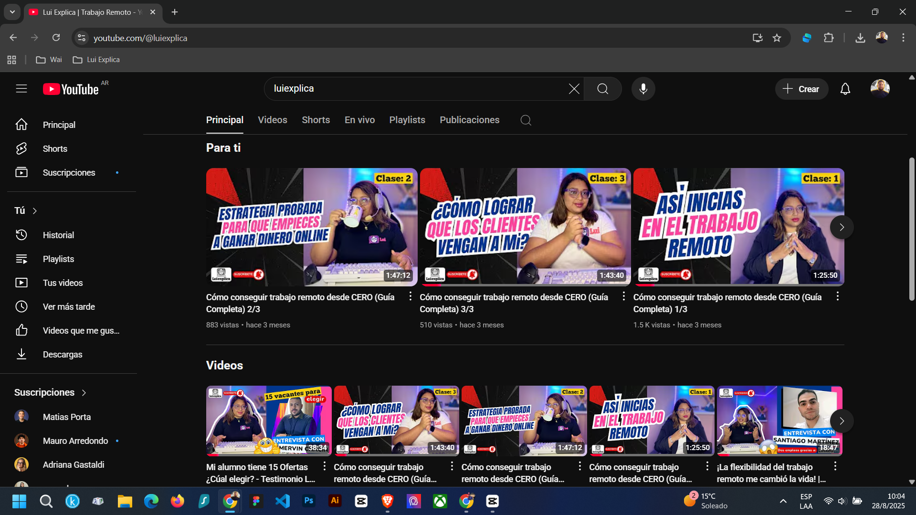This screenshot has width=916, height=515.
Task: Show next Videos row arrow
Action: click(x=842, y=421)
